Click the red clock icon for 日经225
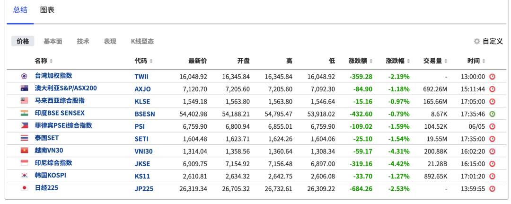The image size is (511, 204). (492, 188)
